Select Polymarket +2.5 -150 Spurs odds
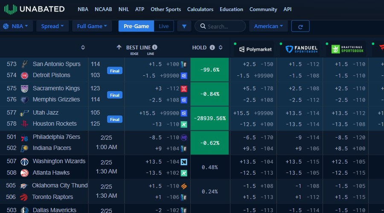The image size is (384, 213). pyautogui.click(x=258, y=64)
